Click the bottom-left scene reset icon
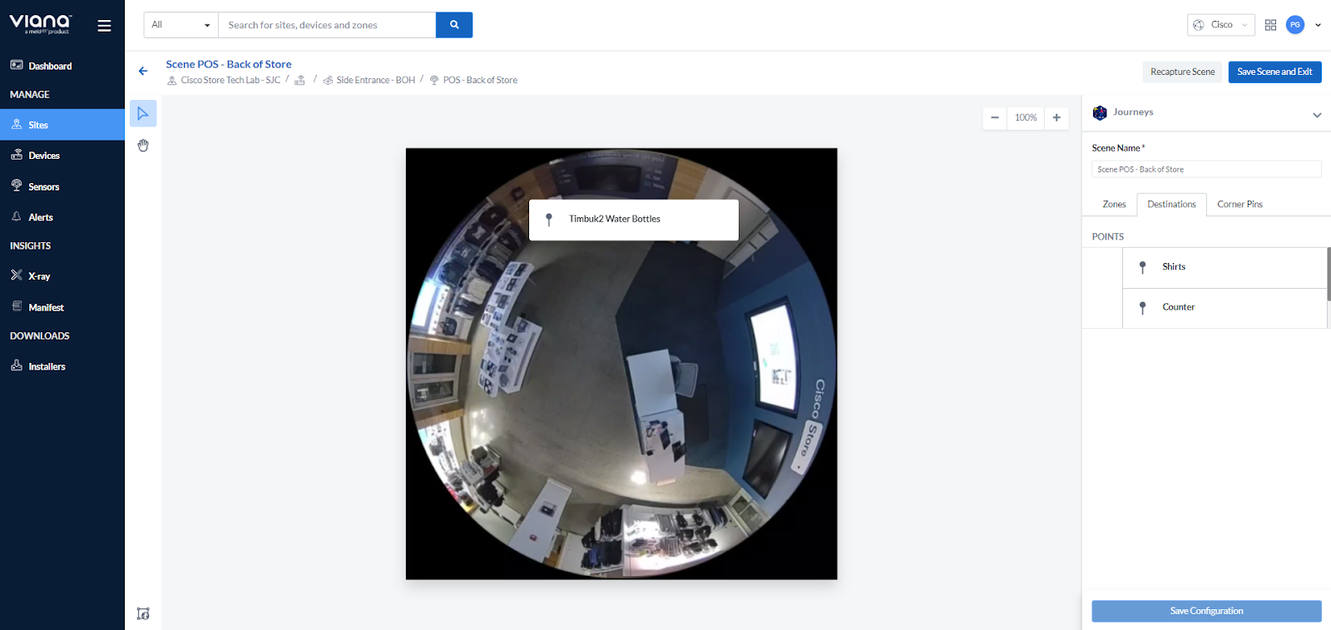 click(x=143, y=614)
